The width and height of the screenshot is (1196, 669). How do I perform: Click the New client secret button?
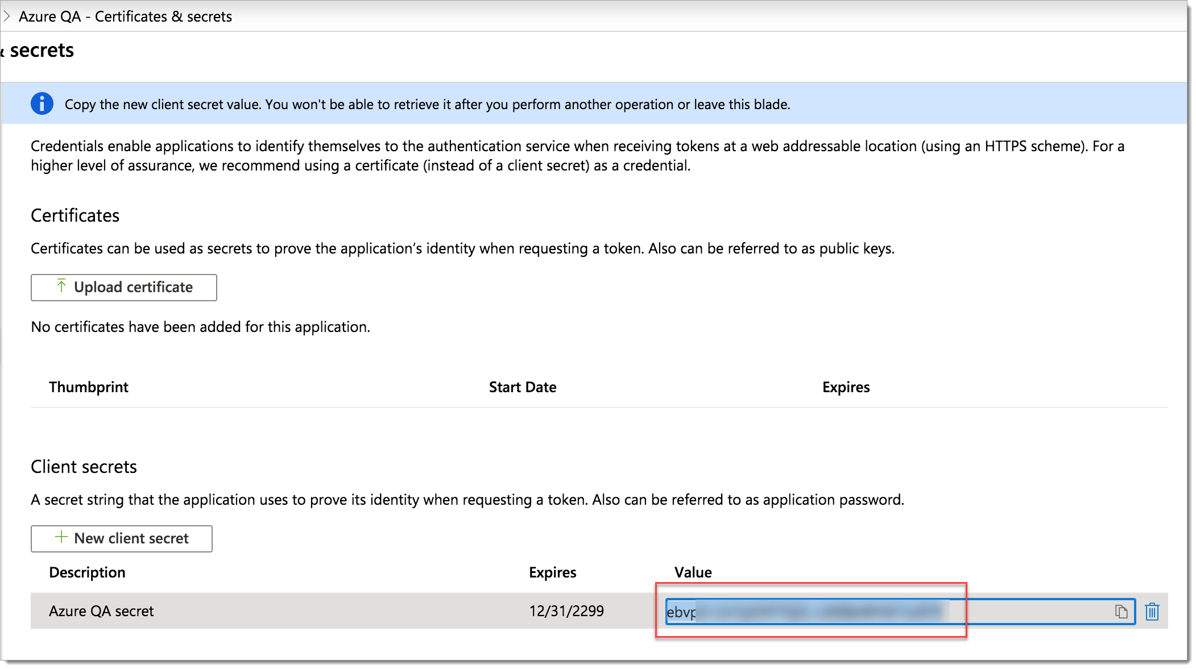[121, 538]
